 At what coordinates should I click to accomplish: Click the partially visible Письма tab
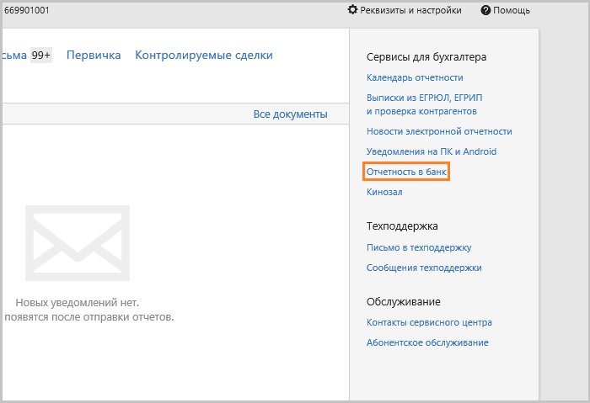[x=14, y=56]
